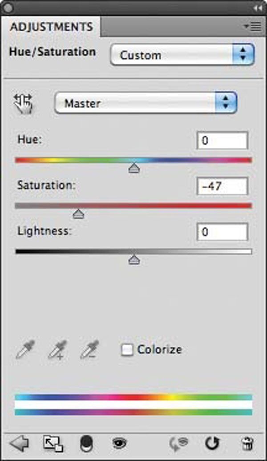Switch panel to expanded view icon
267x461 pixels.
53,444
